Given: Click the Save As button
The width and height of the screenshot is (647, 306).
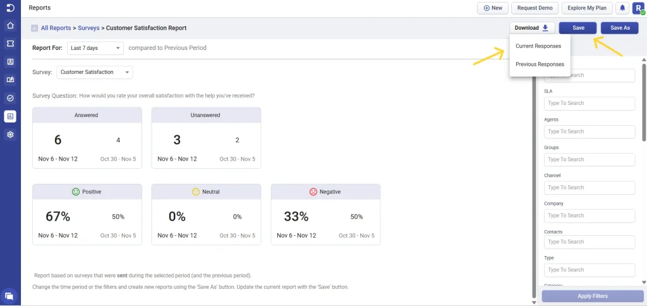Looking at the screenshot, I should point(620,28).
